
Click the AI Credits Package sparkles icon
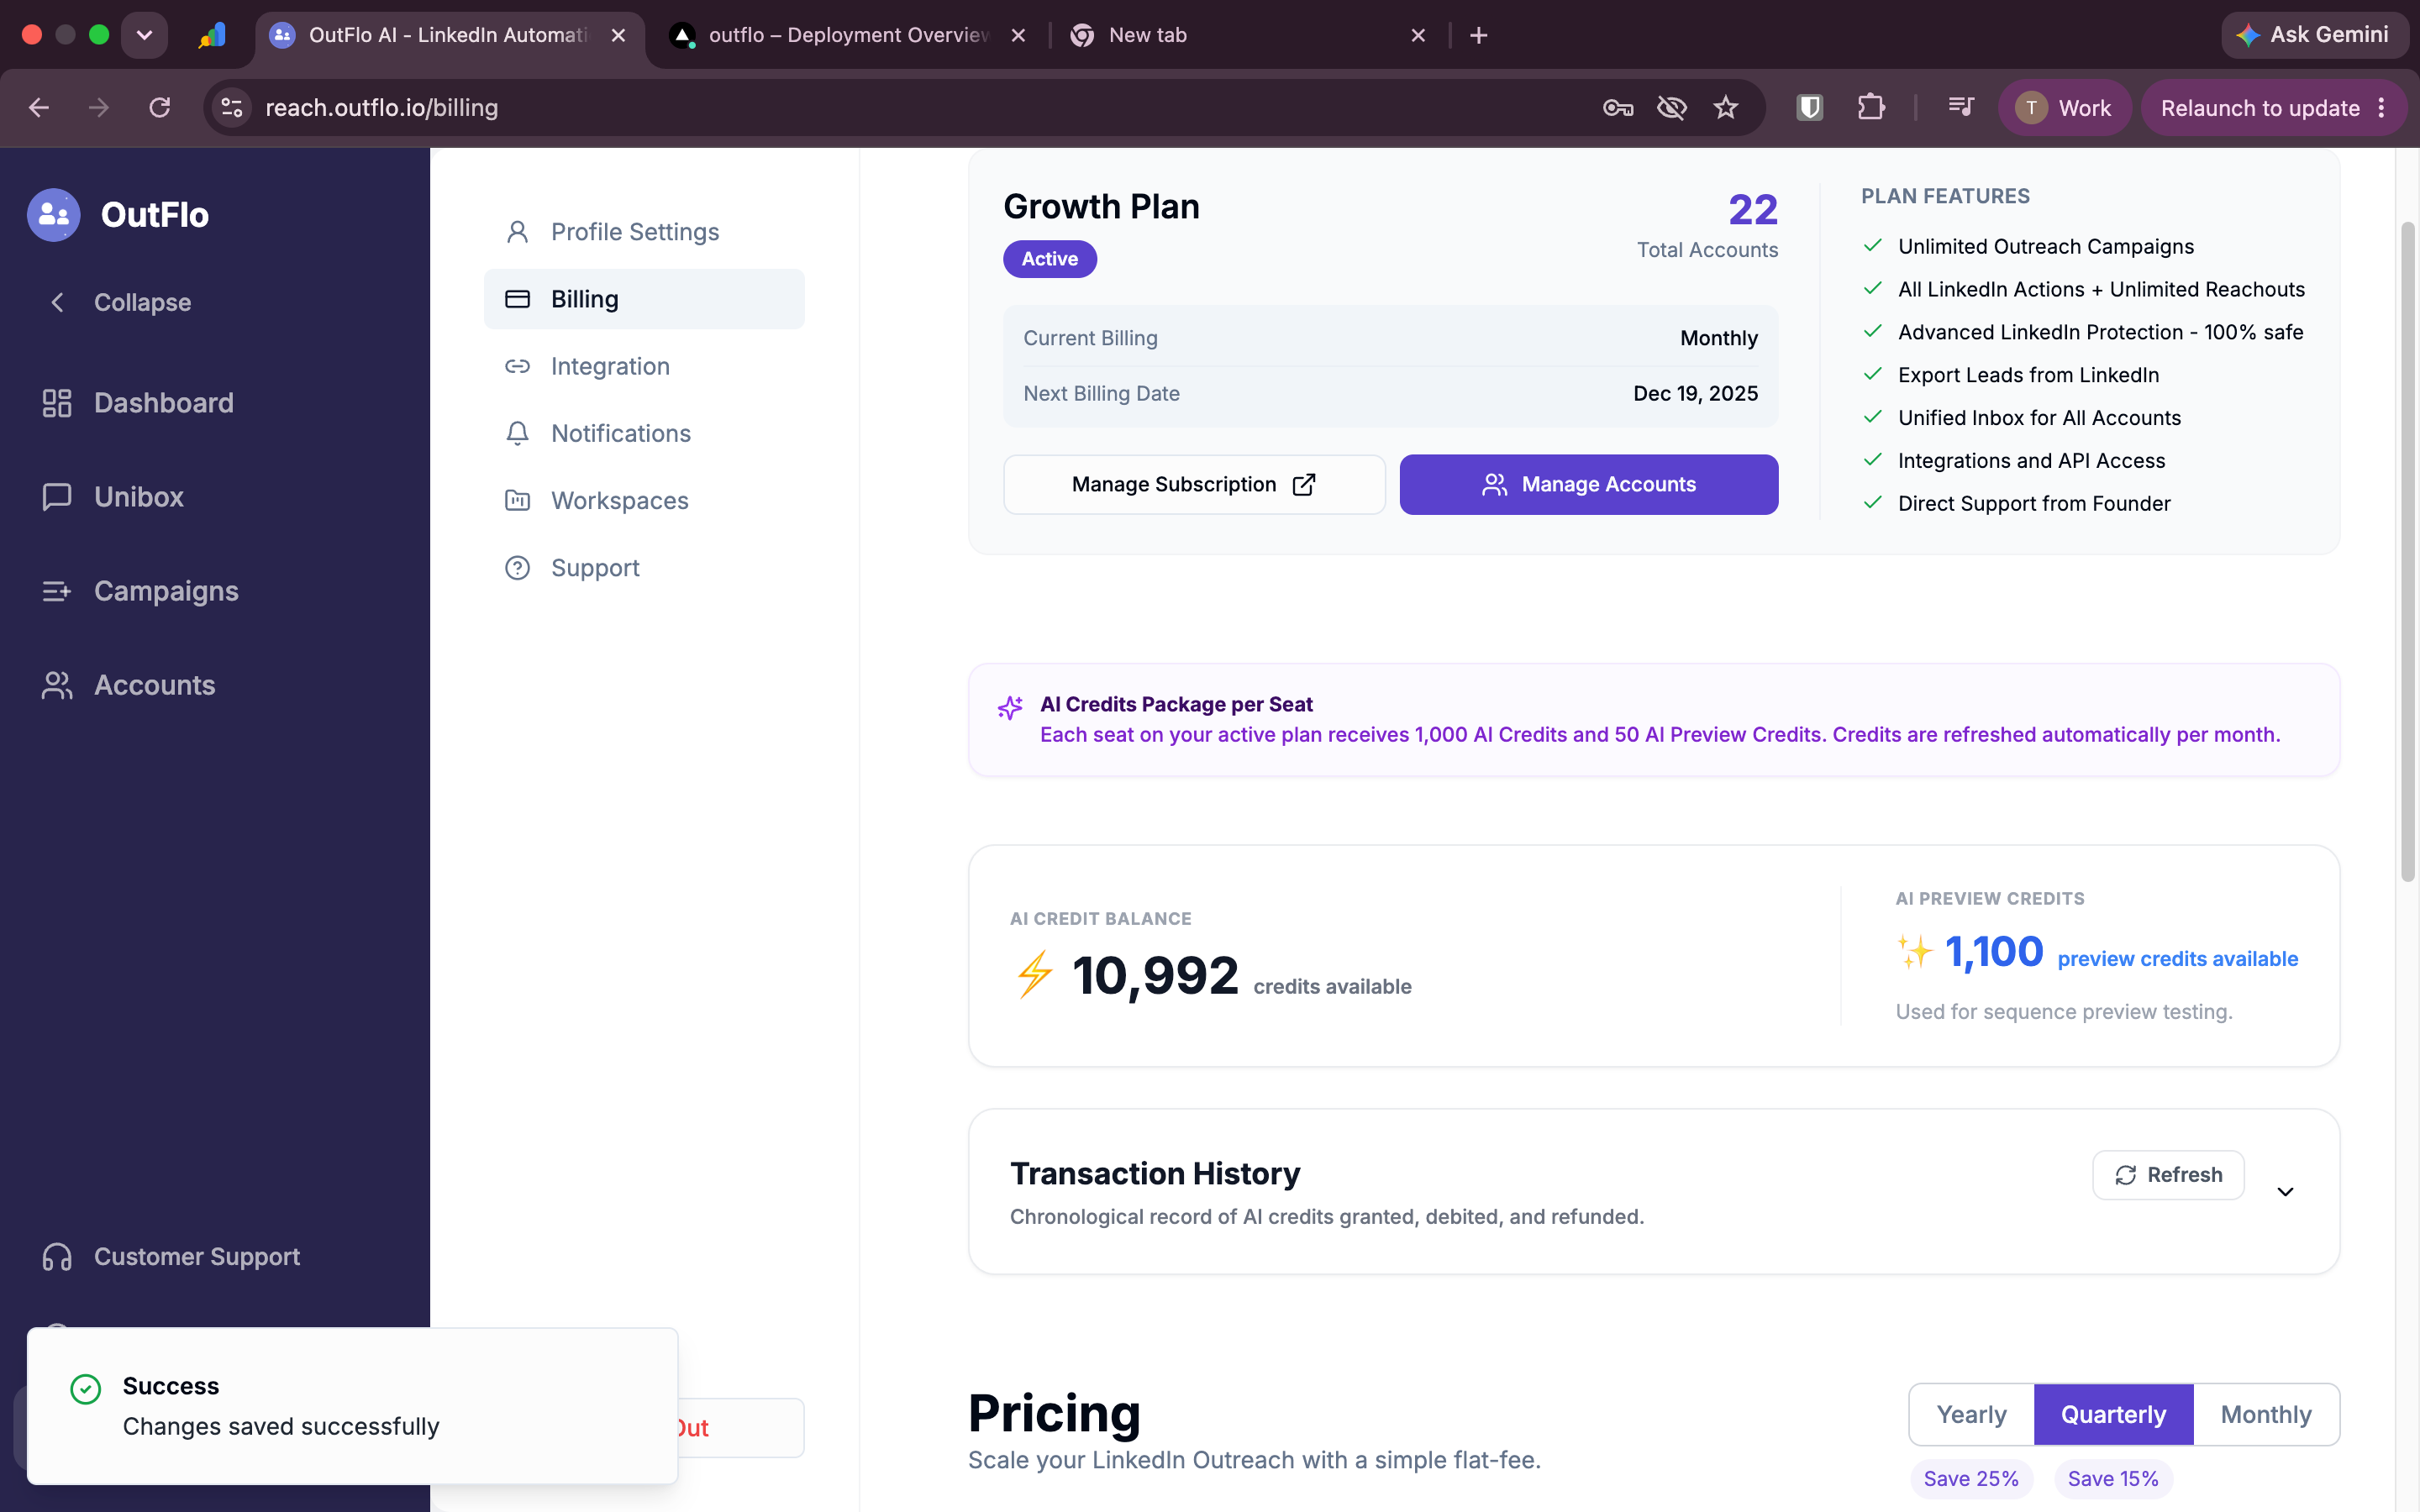coord(1010,708)
